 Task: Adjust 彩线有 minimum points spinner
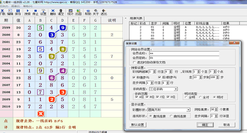click(198, 72)
